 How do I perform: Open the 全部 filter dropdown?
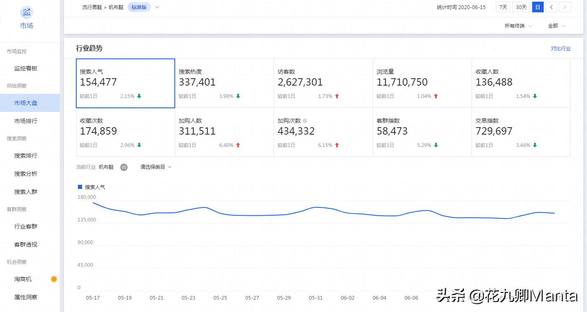click(556, 26)
